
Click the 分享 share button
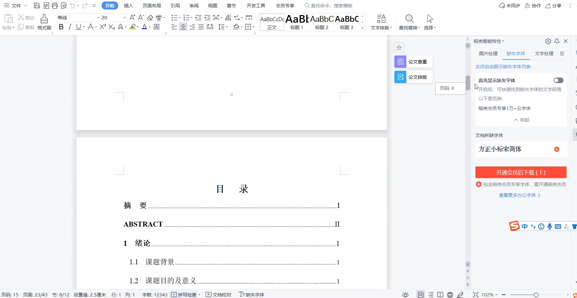point(553,6)
